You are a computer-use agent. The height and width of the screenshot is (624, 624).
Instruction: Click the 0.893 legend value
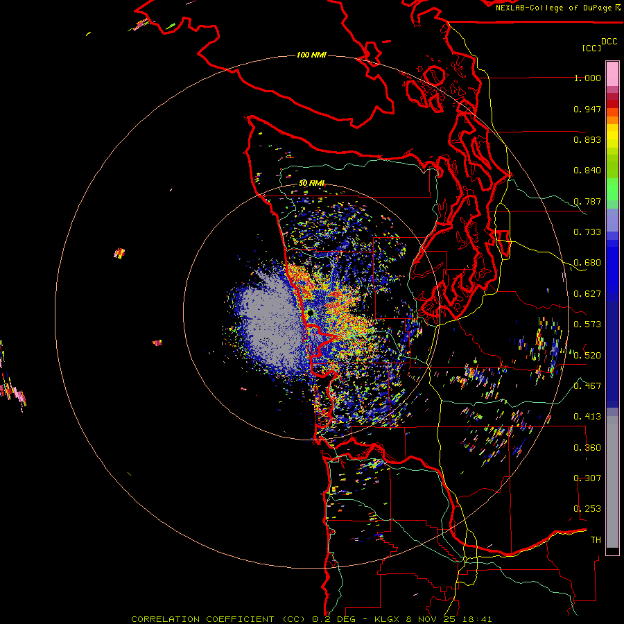(587, 139)
